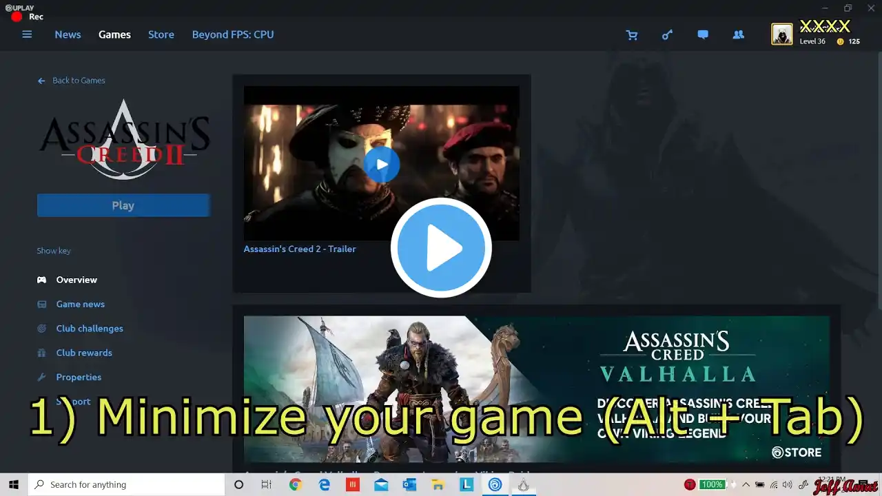
Task: Click the gold coin Units icon
Action: coord(840,41)
